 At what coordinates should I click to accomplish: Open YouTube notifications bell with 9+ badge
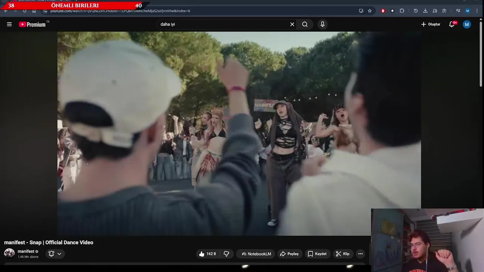pos(452,24)
